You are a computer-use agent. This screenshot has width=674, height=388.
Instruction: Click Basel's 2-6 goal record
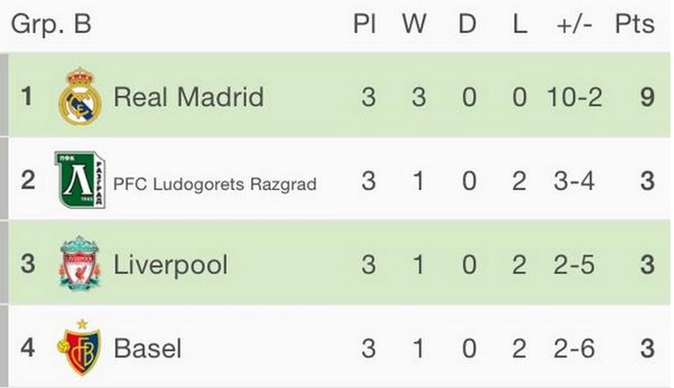coord(575,349)
